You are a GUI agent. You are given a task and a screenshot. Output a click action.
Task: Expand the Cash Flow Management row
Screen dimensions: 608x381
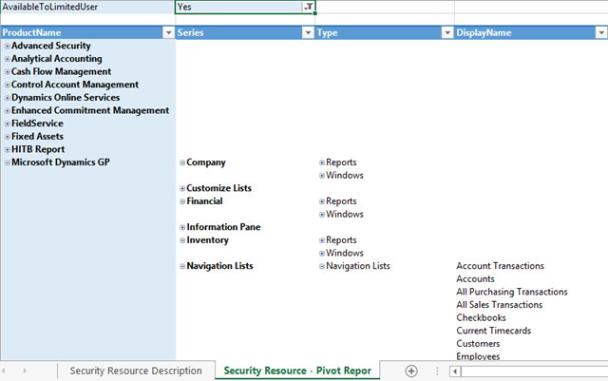(x=7, y=72)
